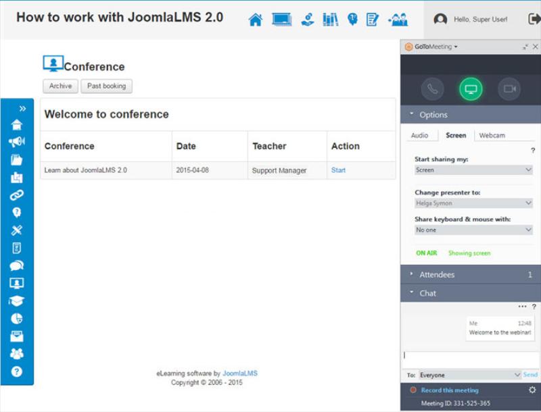Open the 'Change presenter to' dropdown

[x=473, y=203]
